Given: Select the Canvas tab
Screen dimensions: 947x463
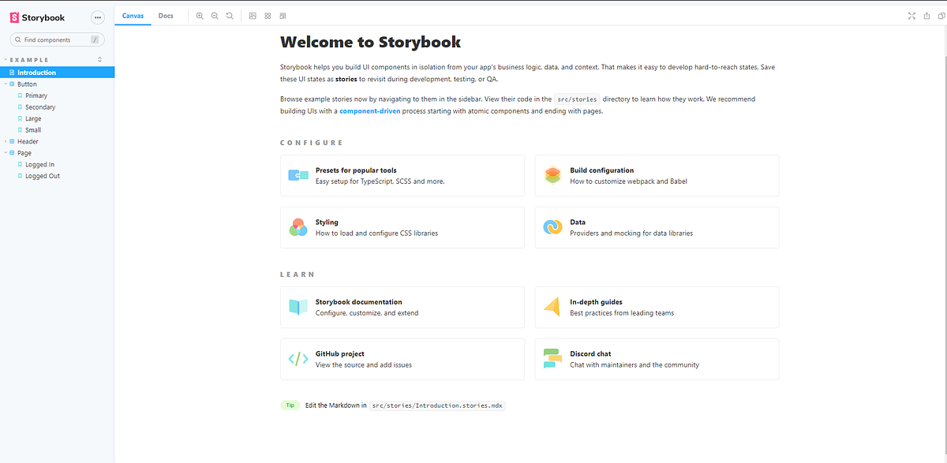Looking at the screenshot, I should point(133,15).
